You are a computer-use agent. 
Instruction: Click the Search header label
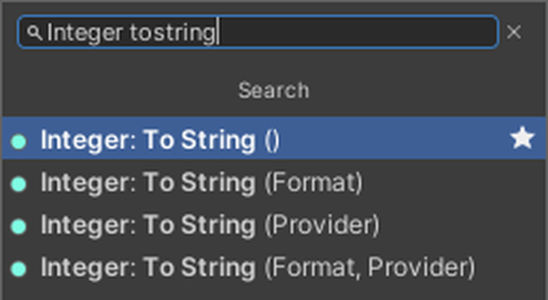coord(274,90)
